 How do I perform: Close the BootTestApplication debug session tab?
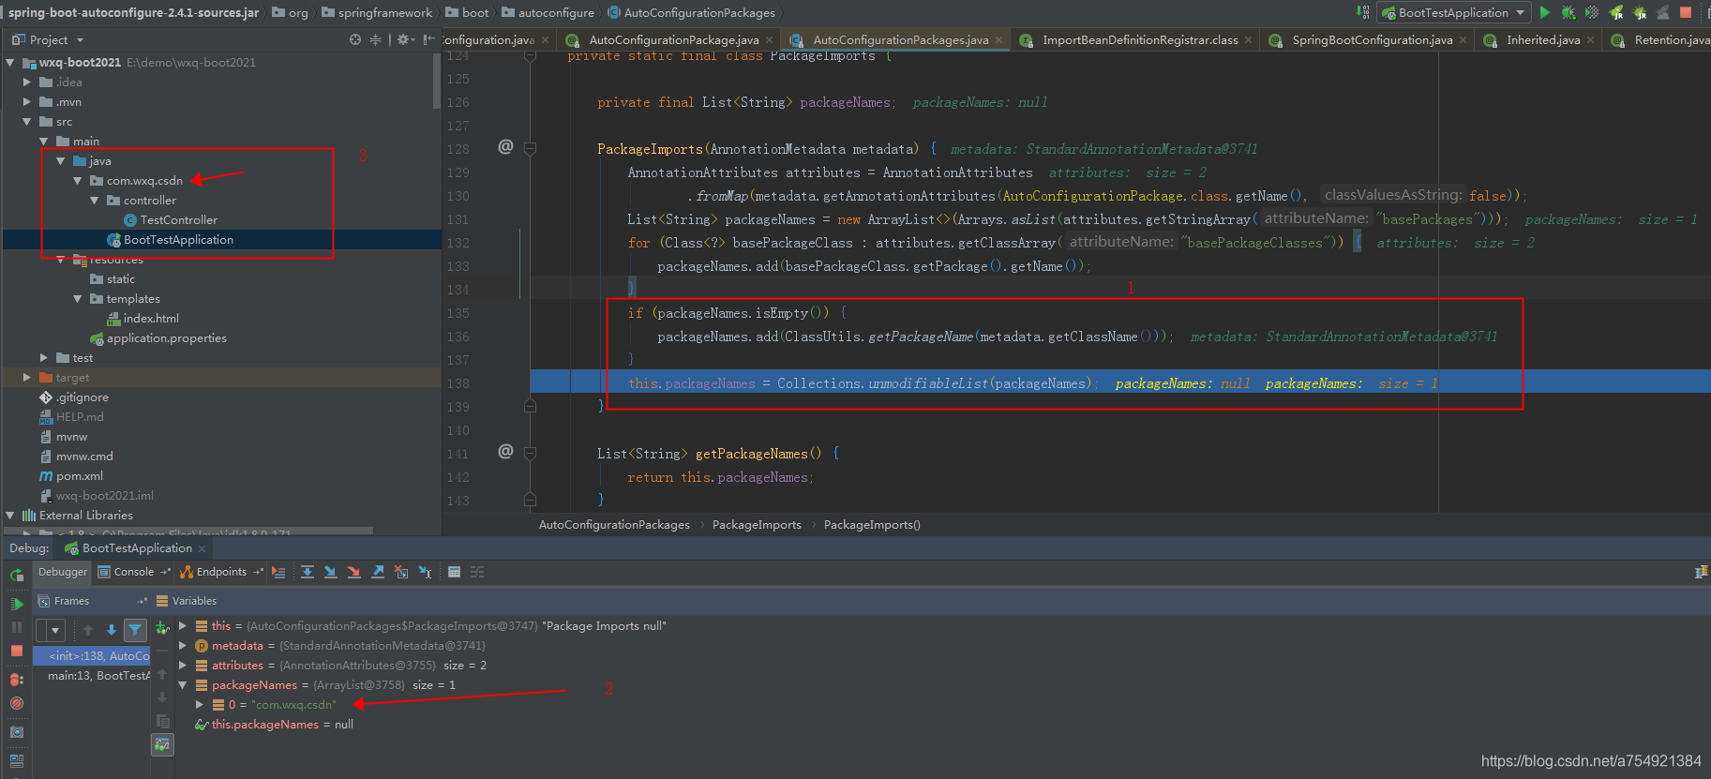point(202,548)
